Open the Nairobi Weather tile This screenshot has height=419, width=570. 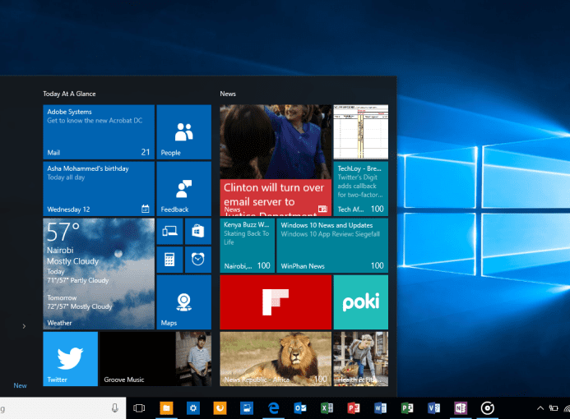[x=99, y=274]
